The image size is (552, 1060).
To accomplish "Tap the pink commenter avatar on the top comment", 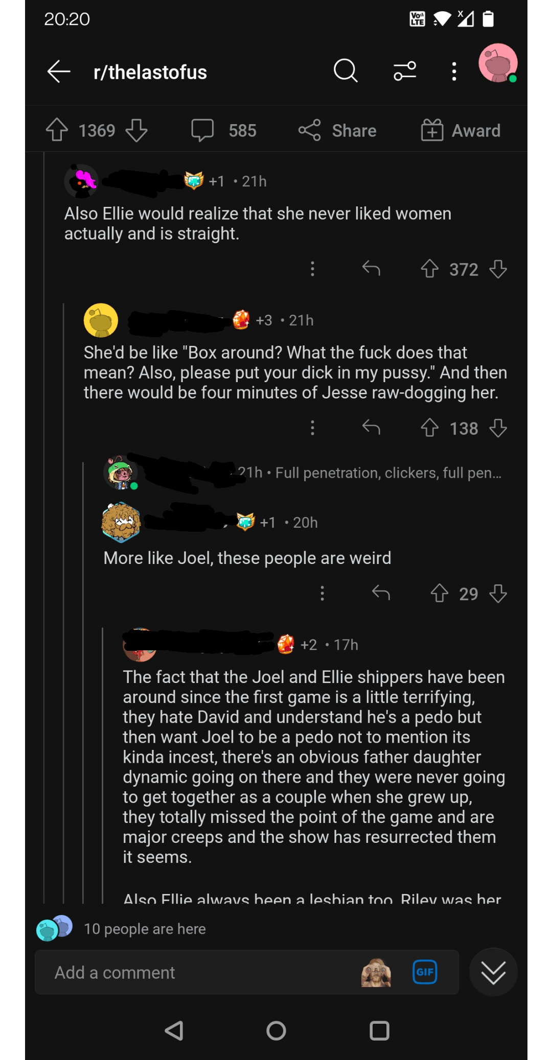I will (x=83, y=181).
